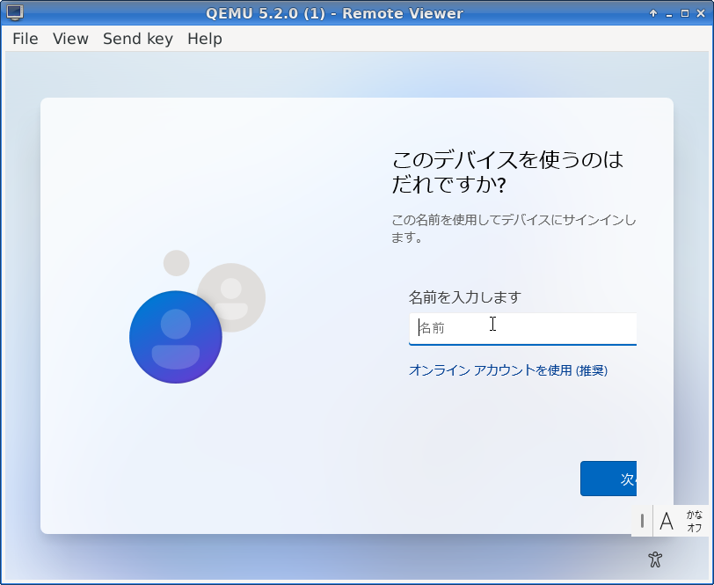Screen dimensions: 714x585
Task: Click the accessibility figure icon
Action: point(654,559)
